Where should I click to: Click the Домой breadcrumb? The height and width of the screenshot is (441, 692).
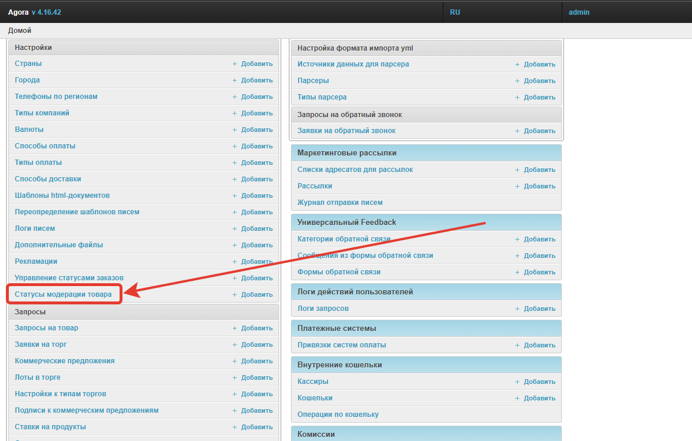20,31
